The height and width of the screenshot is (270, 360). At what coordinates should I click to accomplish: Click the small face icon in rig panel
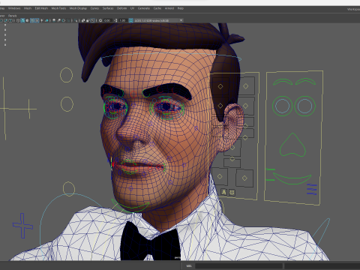tap(232, 193)
